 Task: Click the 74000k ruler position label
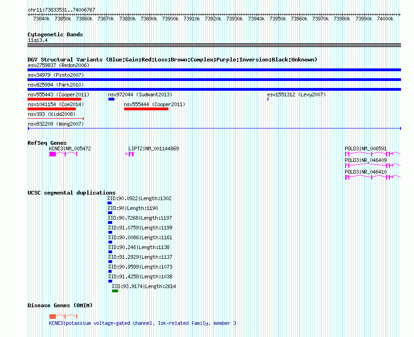point(385,19)
